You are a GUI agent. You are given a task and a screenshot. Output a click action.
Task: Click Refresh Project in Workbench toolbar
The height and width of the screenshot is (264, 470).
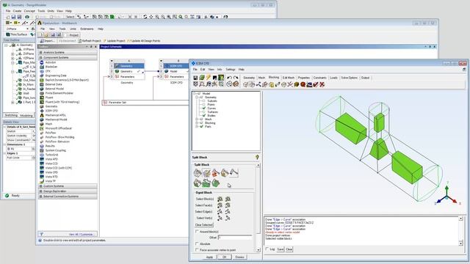point(90,41)
